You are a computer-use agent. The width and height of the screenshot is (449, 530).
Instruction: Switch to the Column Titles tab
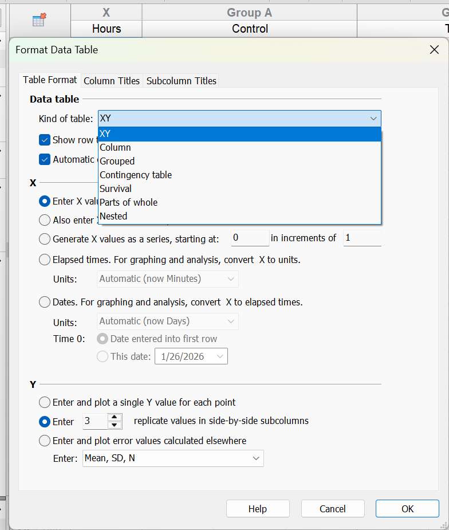click(x=112, y=81)
